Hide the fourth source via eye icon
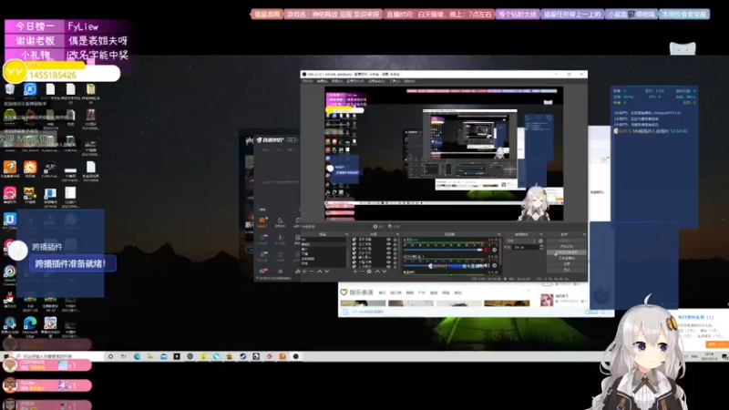The width and height of the screenshot is (729, 410). pyautogui.click(x=389, y=253)
